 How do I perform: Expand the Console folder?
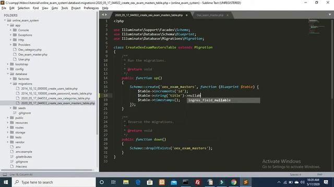pos(10,30)
